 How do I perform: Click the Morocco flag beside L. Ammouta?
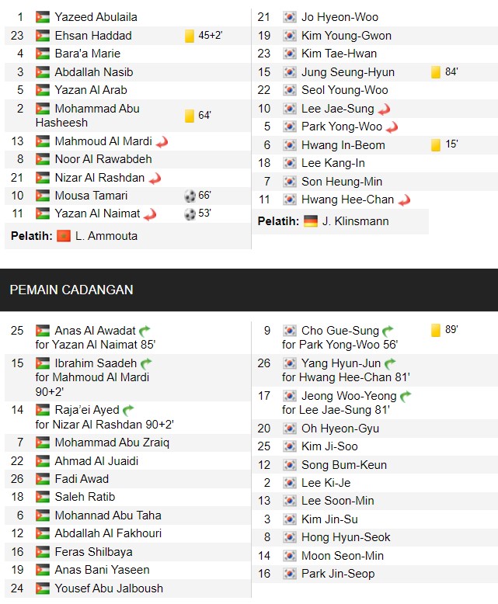[64, 236]
